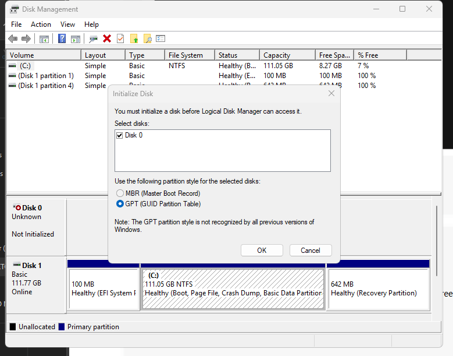
Task: Click the Rescan disks drive icon
Action: [93, 39]
